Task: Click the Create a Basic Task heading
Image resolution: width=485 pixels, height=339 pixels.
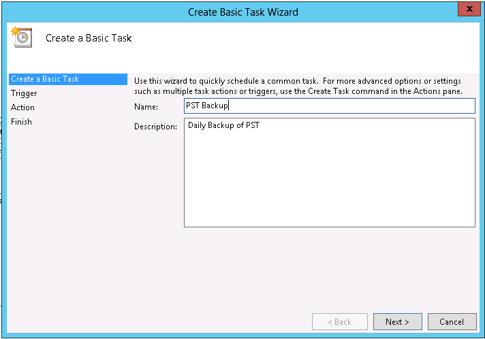Action: [x=89, y=38]
